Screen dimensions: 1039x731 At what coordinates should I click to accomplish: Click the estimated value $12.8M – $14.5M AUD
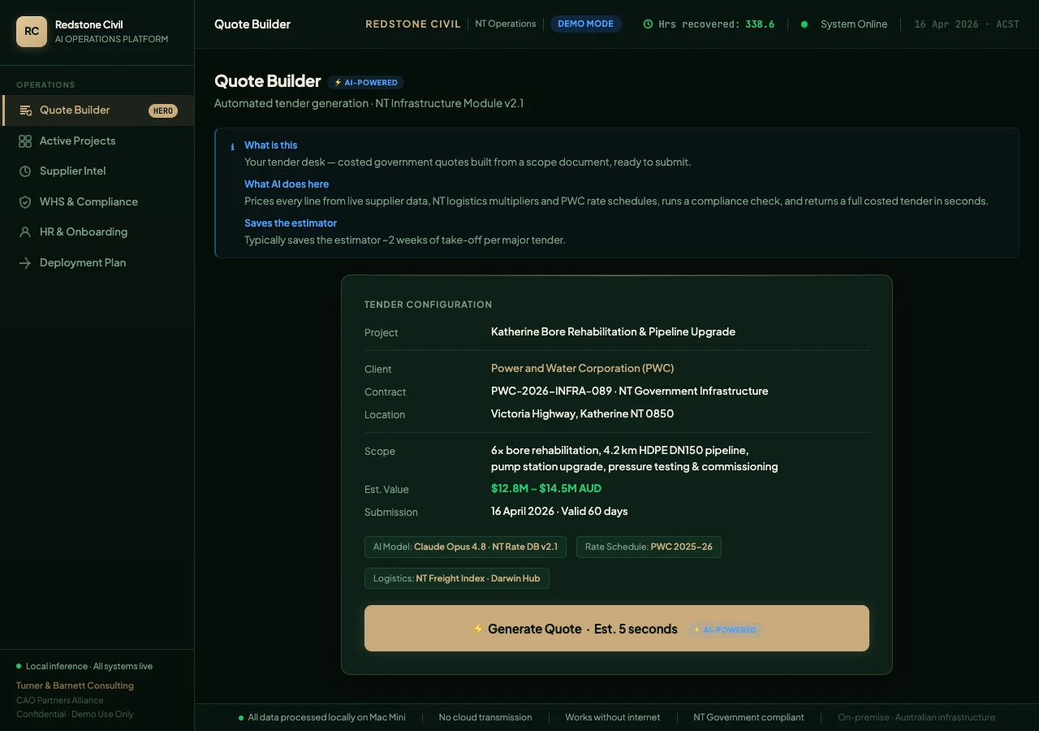546,489
